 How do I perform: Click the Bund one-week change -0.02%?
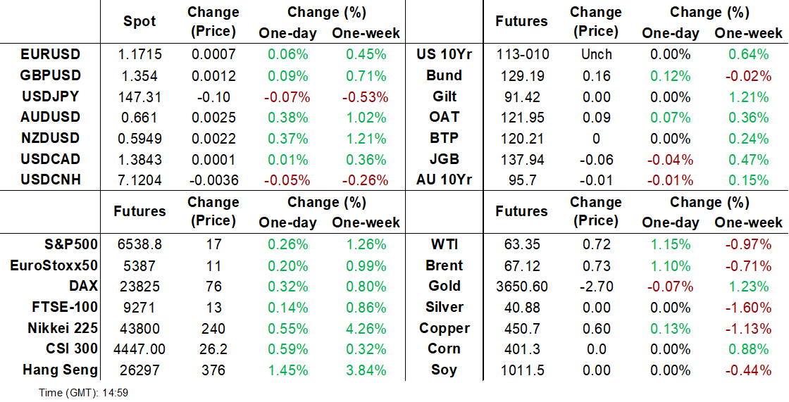click(x=748, y=75)
